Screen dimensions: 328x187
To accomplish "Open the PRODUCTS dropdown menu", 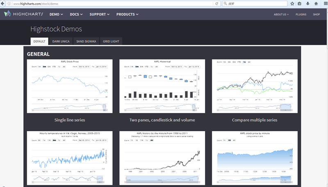I will pyautogui.click(x=127, y=14).
